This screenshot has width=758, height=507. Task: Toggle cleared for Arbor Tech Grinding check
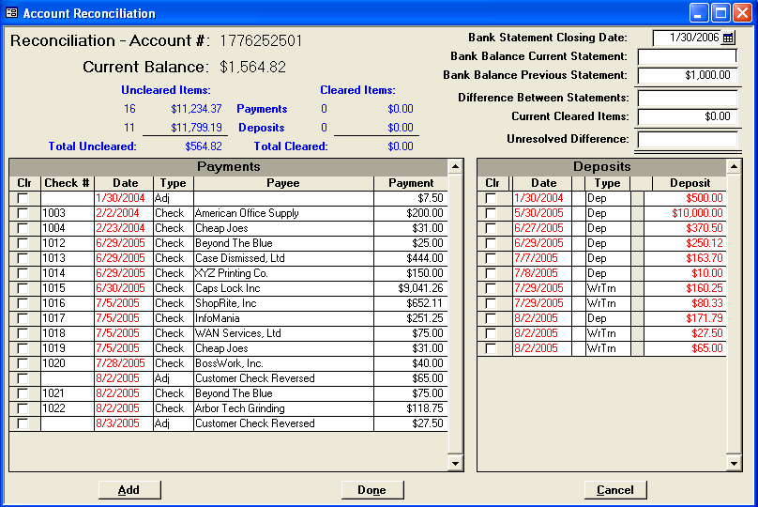[23, 408]
